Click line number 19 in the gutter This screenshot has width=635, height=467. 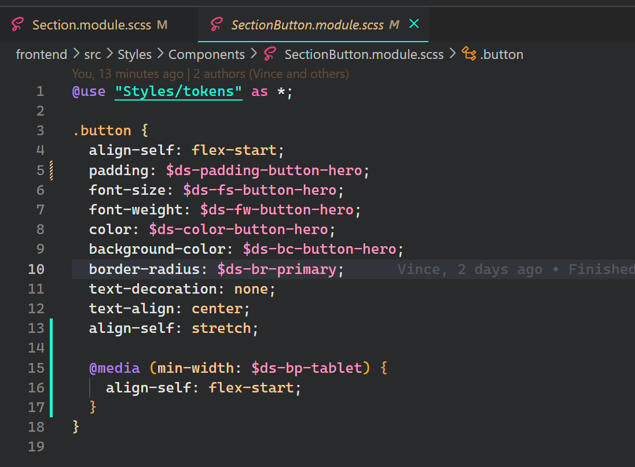(x=36, y=446)
